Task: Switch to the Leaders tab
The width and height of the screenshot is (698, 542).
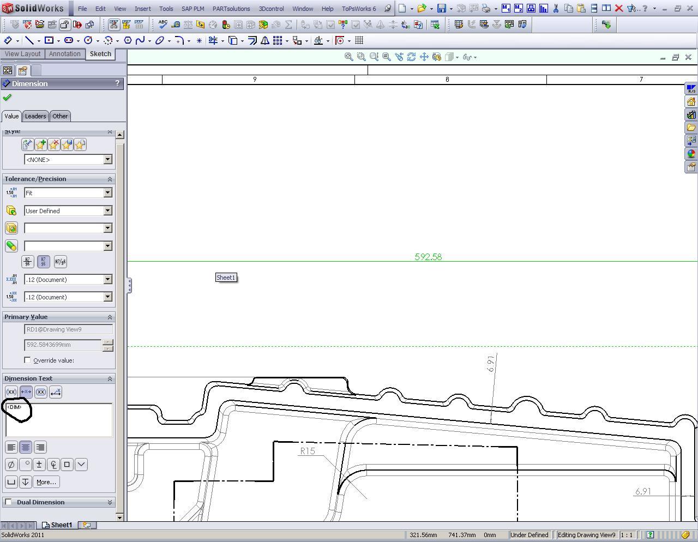Action: click(35, 116)
